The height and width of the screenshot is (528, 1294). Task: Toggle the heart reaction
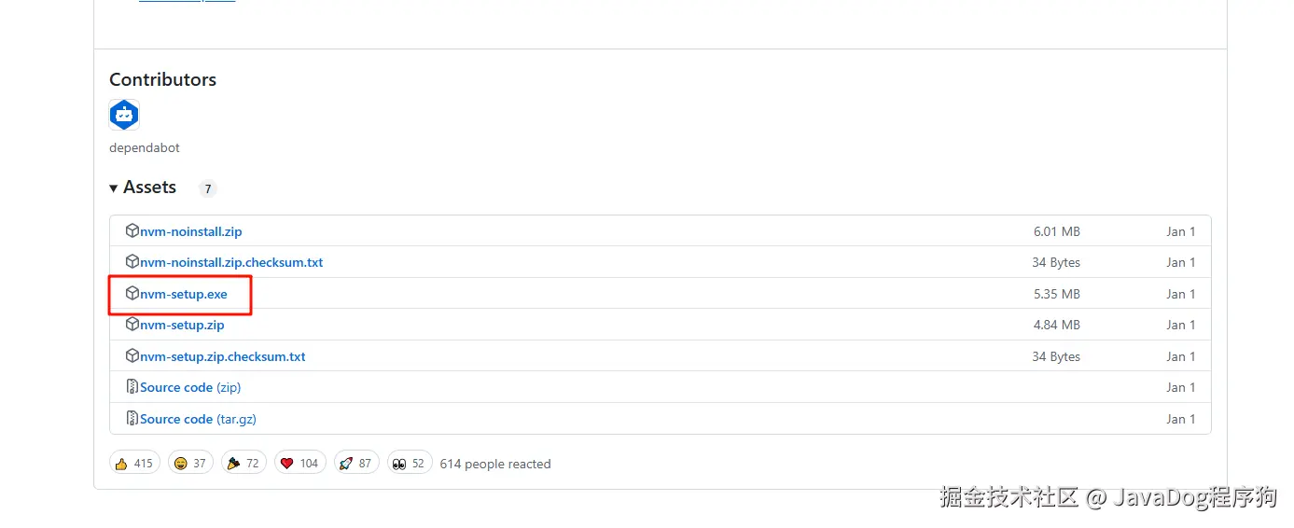pyautogui.click(x=299, y=463)
